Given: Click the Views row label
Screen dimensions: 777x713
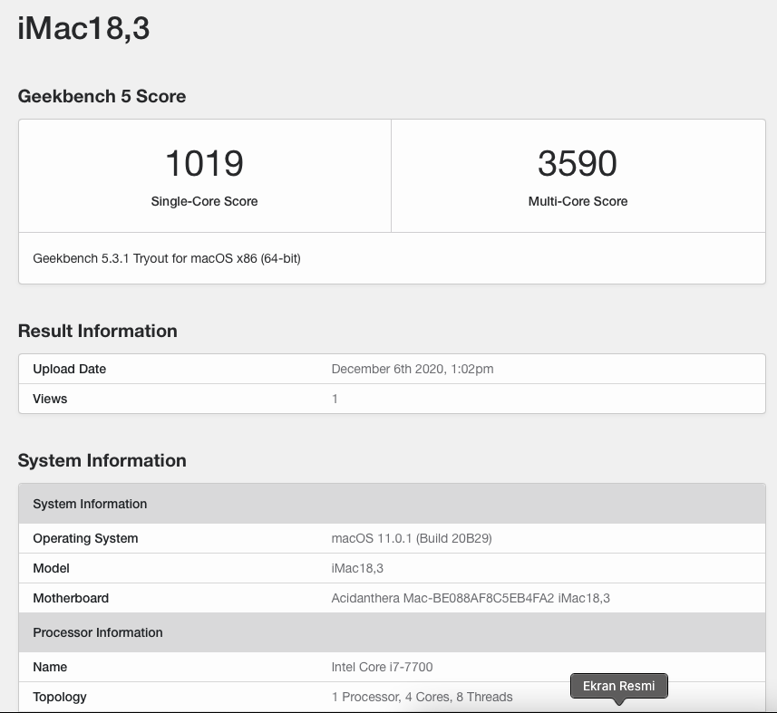Looking at the screenshot, I should point(50,399).
